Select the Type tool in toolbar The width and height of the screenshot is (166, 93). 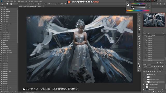click(x=139, y=50)
